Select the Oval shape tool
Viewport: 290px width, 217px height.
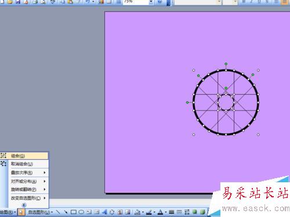pos(81,212)
